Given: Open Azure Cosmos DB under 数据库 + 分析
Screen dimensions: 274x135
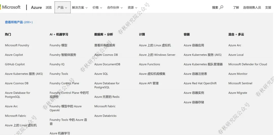Looking at the screenshot, I should click(106, 55).
